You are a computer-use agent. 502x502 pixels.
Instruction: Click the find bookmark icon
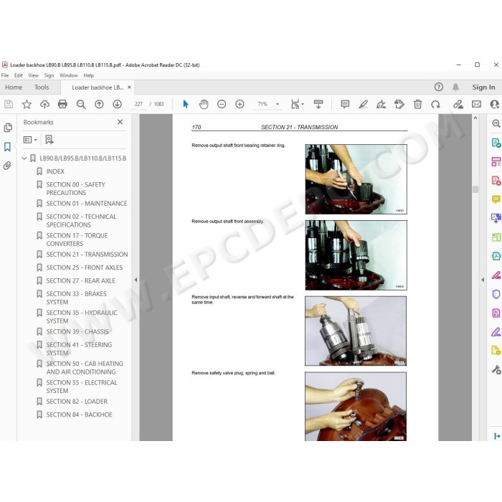pos(49,140)
